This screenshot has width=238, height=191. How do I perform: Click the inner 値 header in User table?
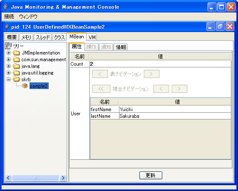[x=175, y=102]
